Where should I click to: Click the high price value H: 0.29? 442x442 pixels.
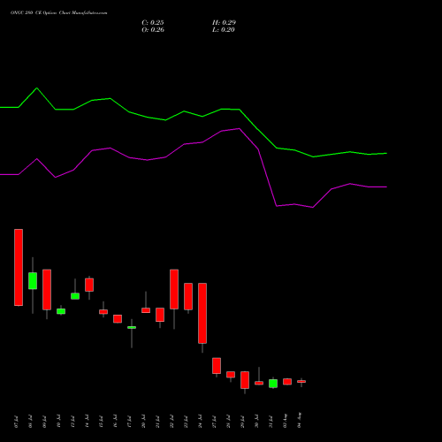pyautogui.click(x=224, y=23)
